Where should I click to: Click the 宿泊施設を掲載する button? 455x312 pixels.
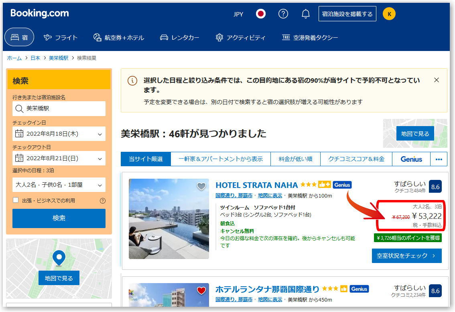[347, 14]
